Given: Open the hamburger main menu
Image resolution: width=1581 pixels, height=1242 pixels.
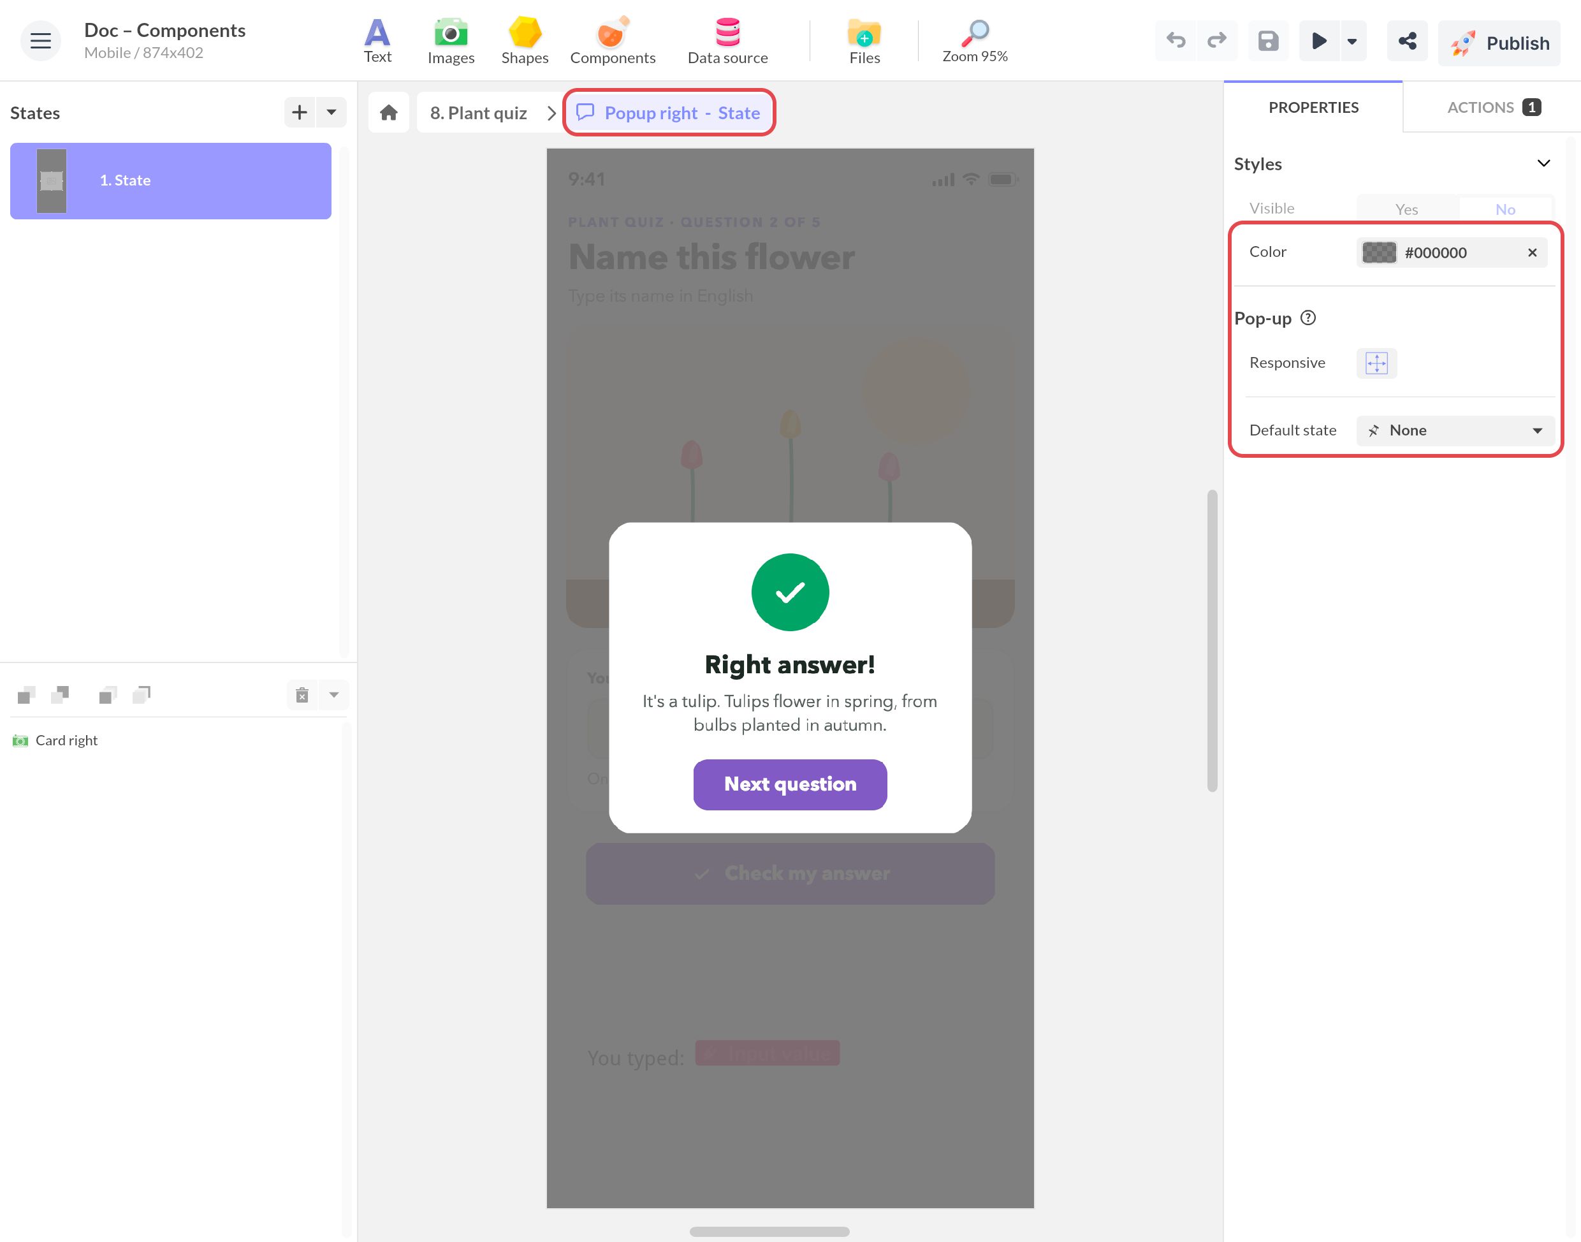Looking at the screenshot, I should [x=40, y=41].
